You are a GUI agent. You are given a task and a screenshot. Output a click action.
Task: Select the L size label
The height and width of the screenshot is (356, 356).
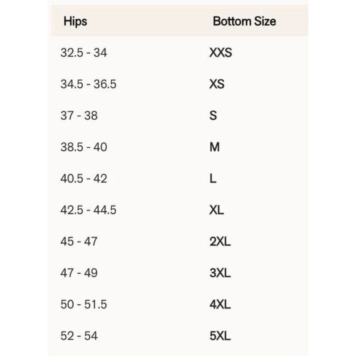(x=213, y=179)
